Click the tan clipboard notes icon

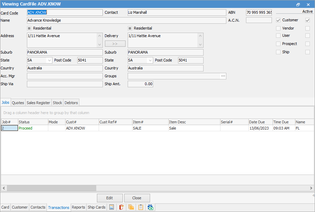[140, 207]
